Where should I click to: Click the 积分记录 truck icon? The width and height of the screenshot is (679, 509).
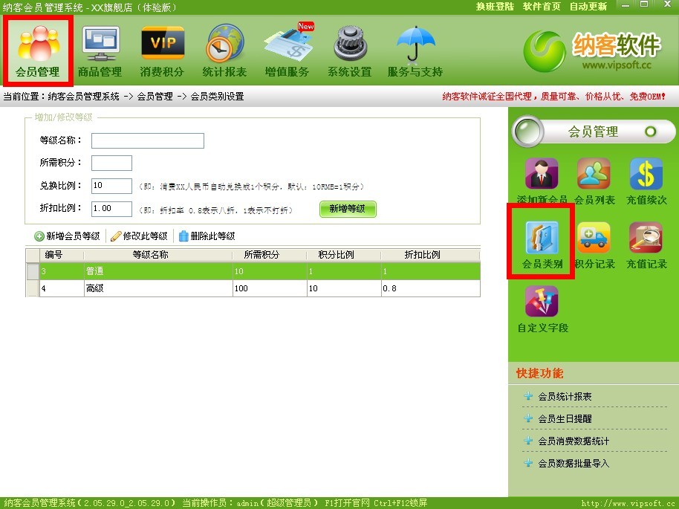pyautogui.click(x=594, y=244)
